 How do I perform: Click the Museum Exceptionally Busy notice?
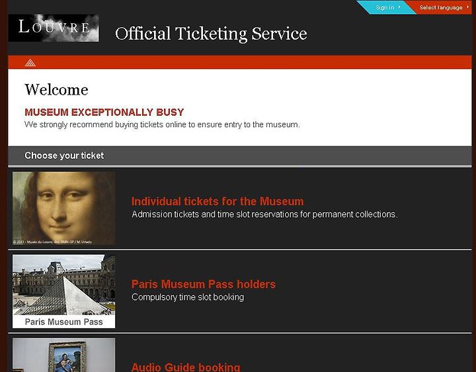[x=104, y=112]
